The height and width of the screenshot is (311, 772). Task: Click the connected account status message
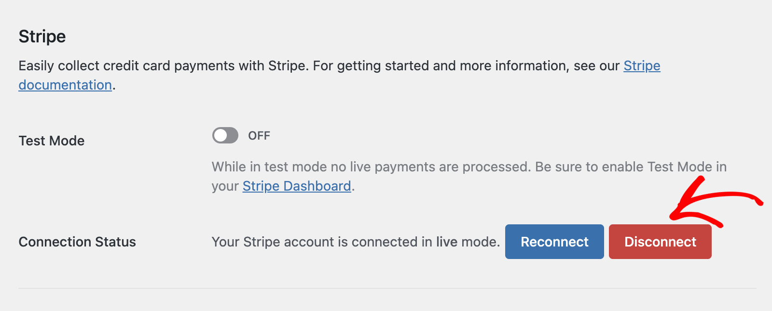click(x=355, y=242)
